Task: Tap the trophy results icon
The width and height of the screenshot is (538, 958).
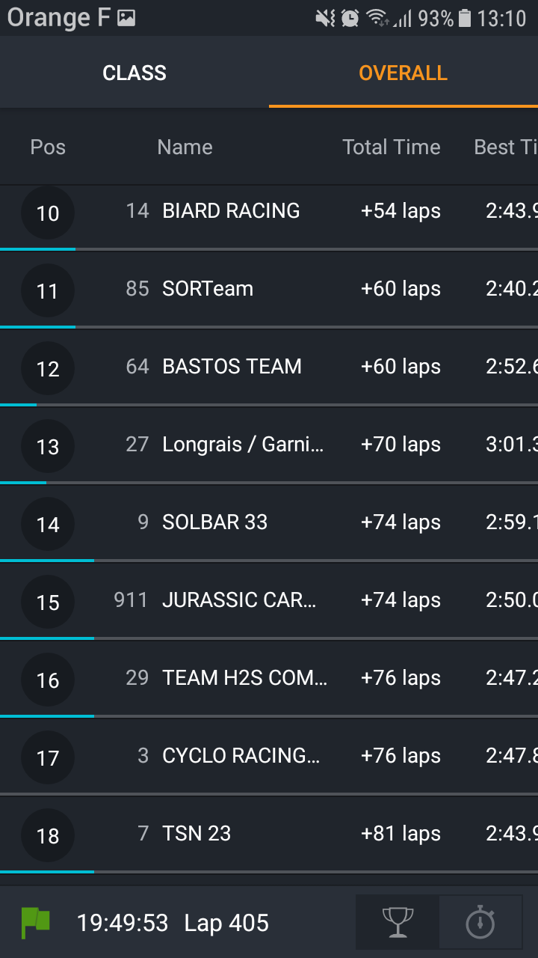Action: point(398,923)
